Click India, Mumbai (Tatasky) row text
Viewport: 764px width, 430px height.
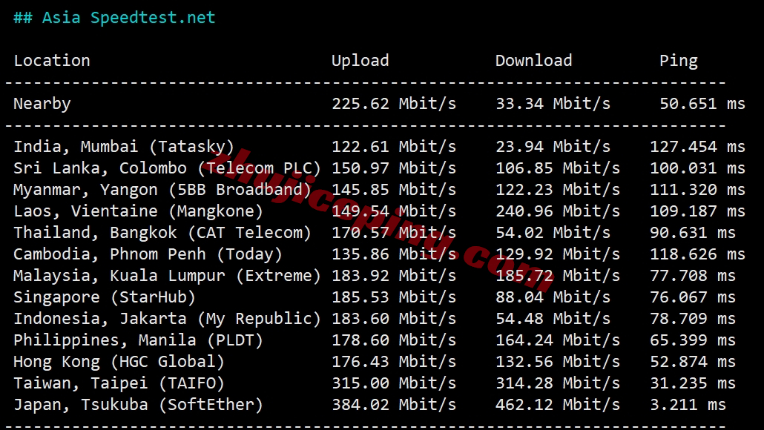[x=124, y=147]
